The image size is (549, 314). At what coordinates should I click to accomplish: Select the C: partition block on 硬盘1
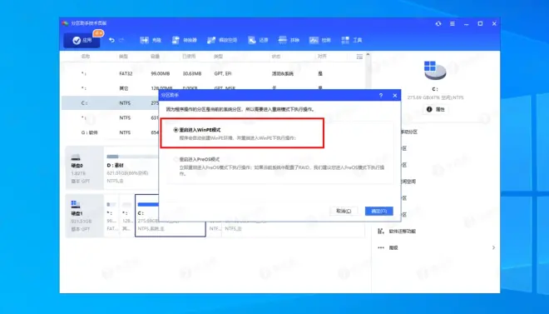point(171,216)
